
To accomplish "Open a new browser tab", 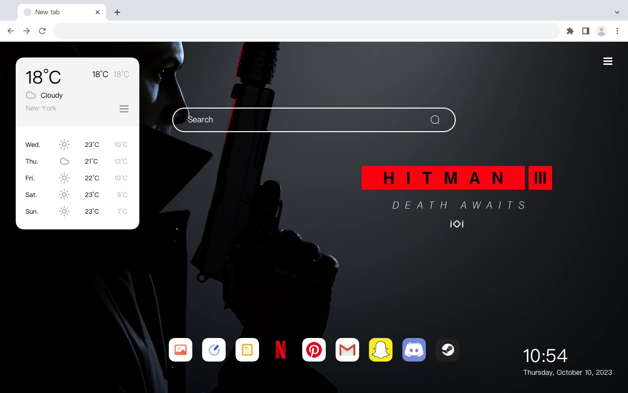I will (117, 12).
